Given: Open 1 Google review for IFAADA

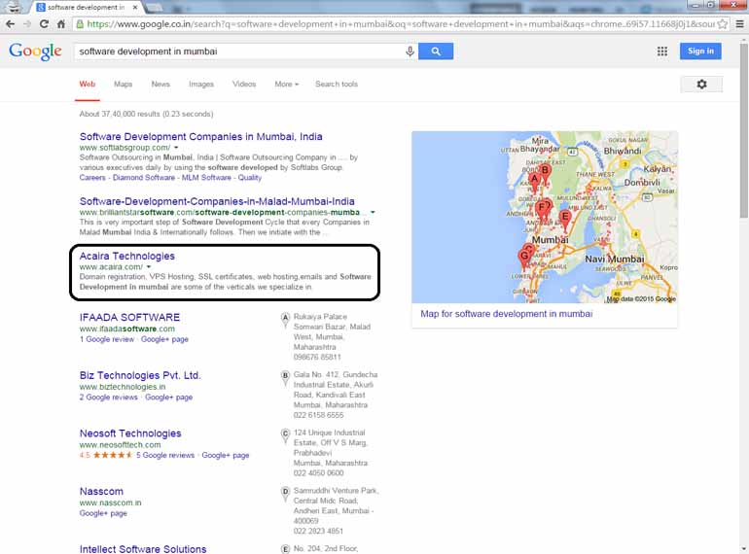Looking at the screenshot, I should point(107,339).
